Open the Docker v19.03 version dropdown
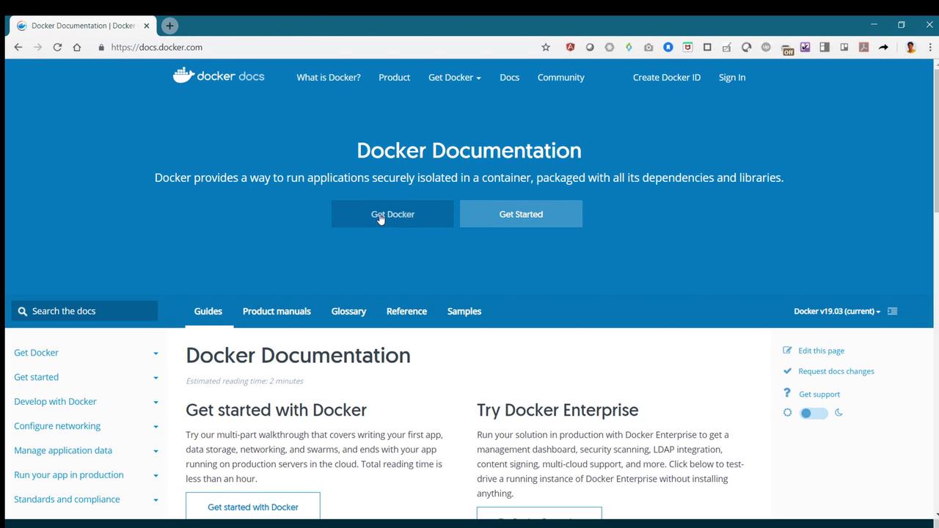The image size is (939, 528). [x=836, y=311]
